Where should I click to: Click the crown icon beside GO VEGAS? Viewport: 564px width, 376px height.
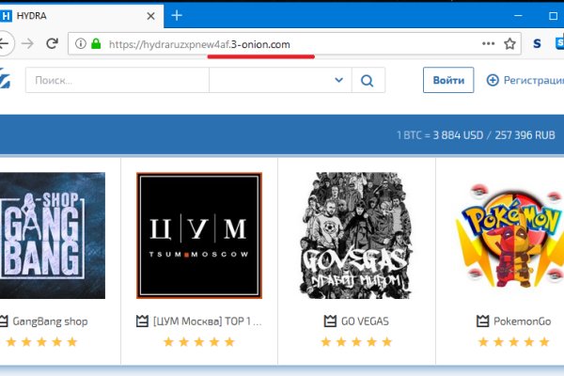coord(329,321)
